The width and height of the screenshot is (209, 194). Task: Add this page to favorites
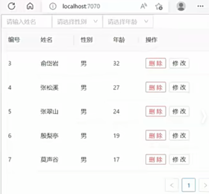159,7
